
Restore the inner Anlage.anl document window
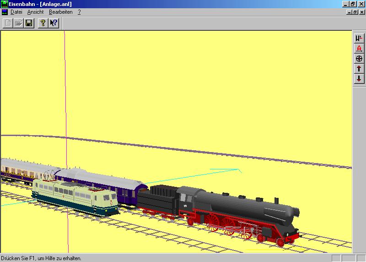(355, 12)
